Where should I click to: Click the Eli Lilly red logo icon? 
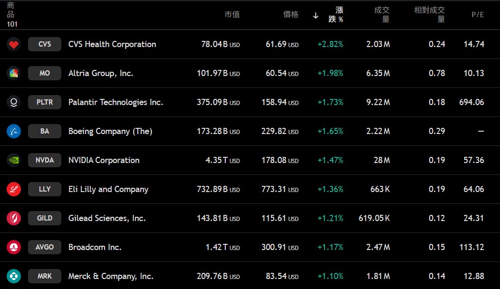[13, 189]
